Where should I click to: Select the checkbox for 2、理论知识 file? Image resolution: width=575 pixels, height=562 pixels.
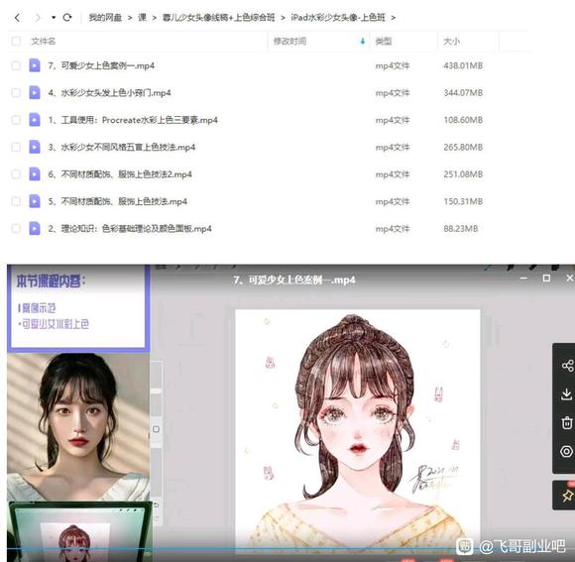(16, 229)
